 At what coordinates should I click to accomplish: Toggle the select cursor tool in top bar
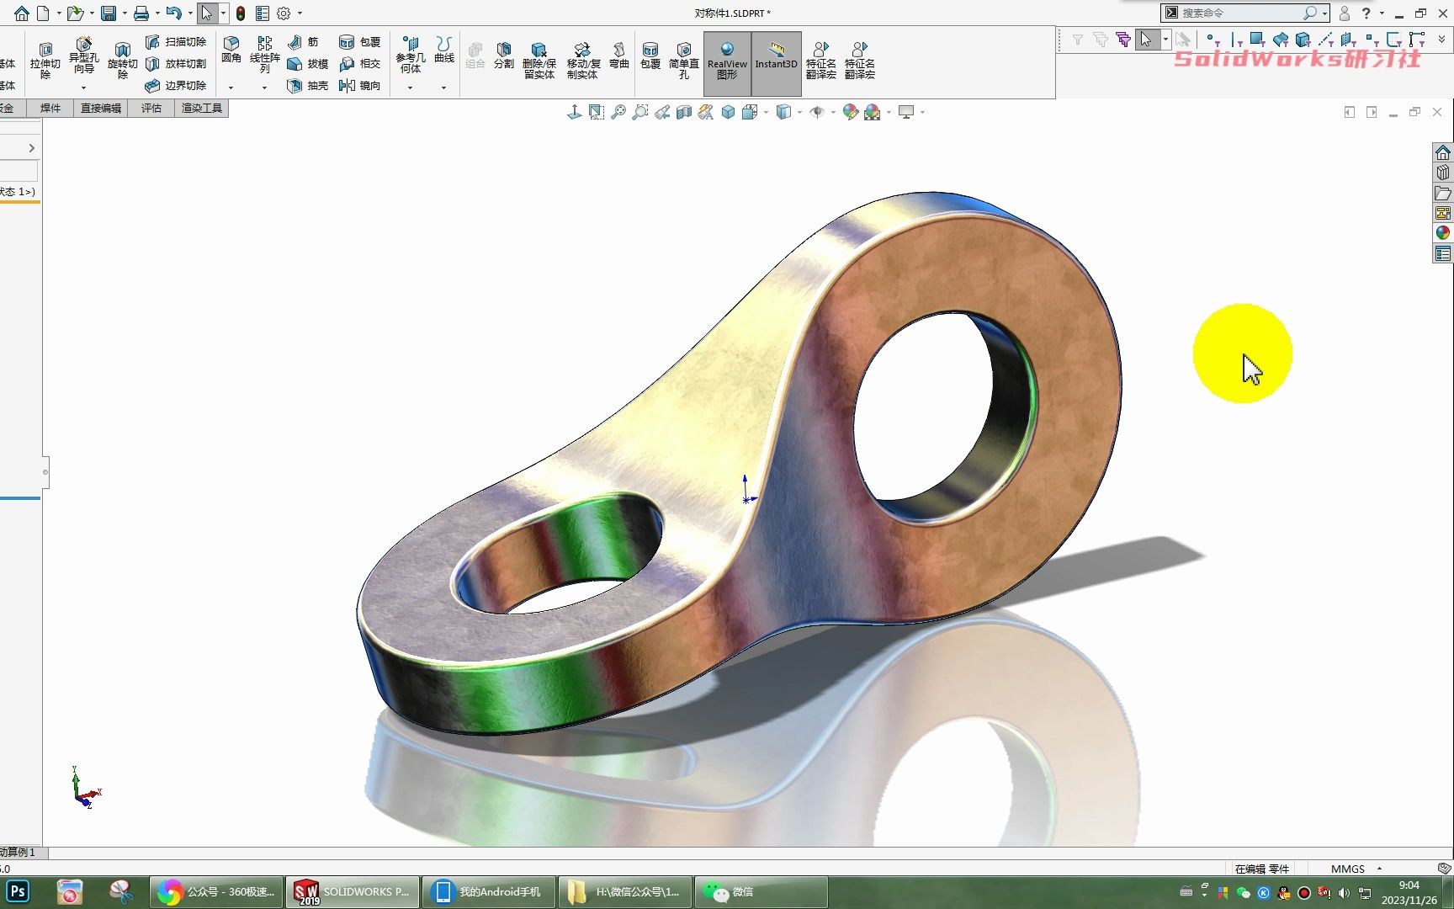tap(207, 13)
